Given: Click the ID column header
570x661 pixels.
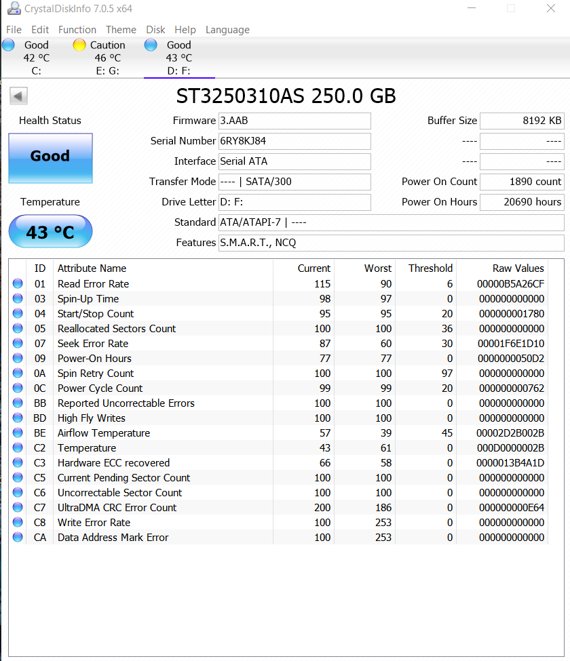Looking at the screenshot, I should coord(39,268).
